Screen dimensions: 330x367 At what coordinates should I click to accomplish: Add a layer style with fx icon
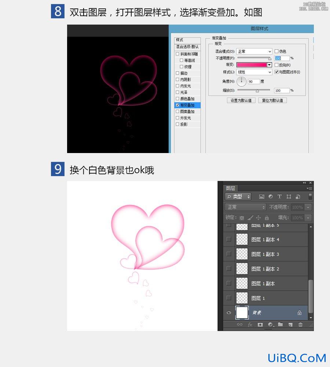pos(250,325)
